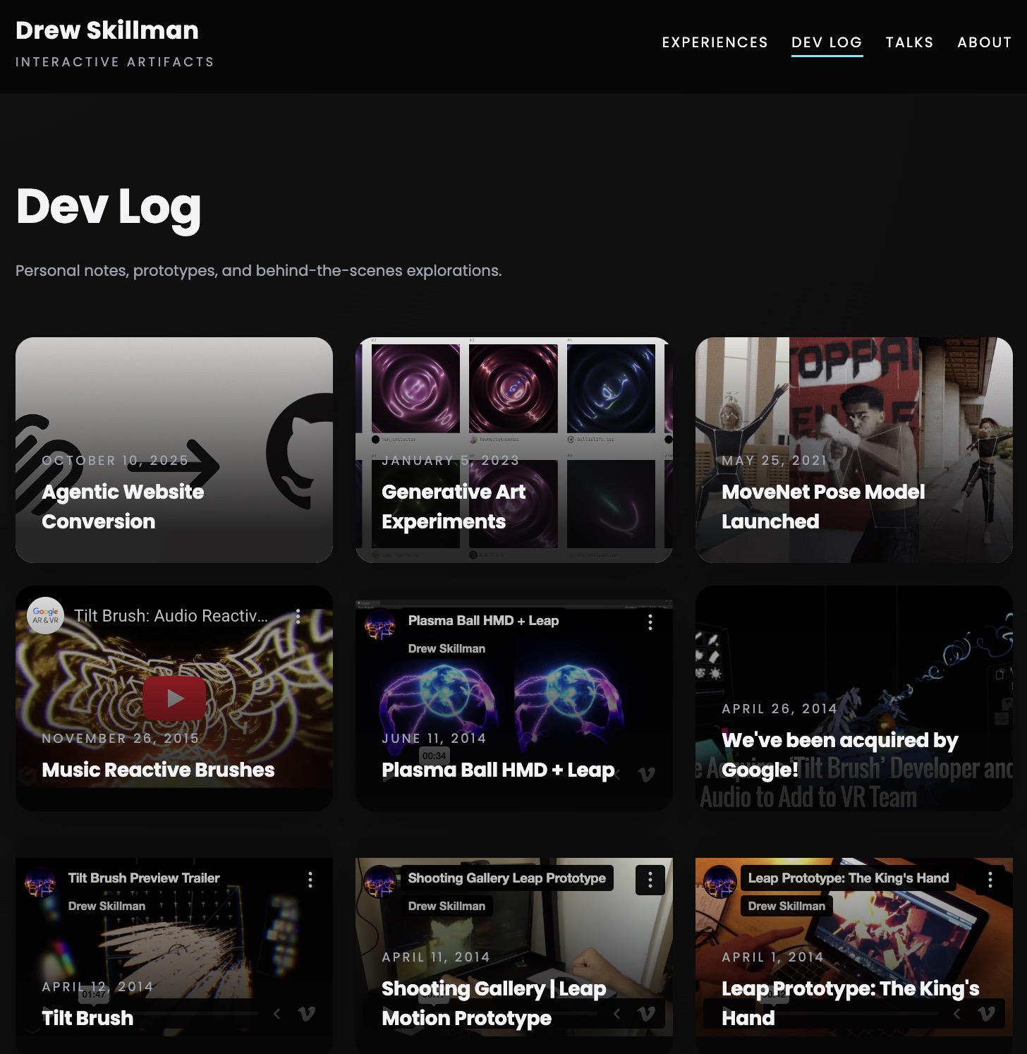Open more options on Tilt Brush Preview Trailer

click(x=311, y=880)
